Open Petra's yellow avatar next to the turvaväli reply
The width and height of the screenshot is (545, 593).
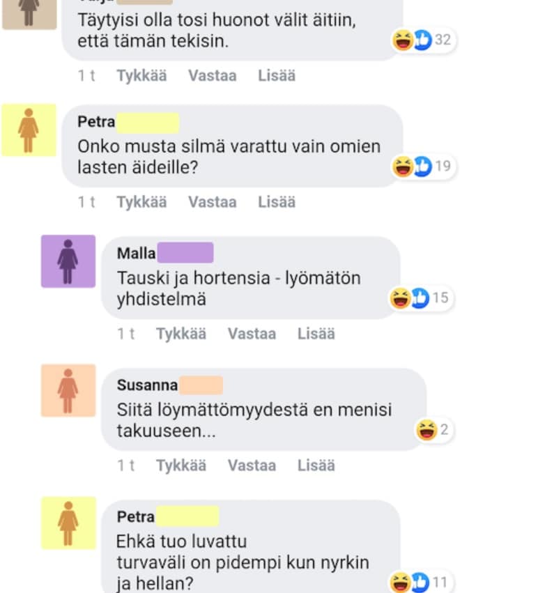coord(68,523)
